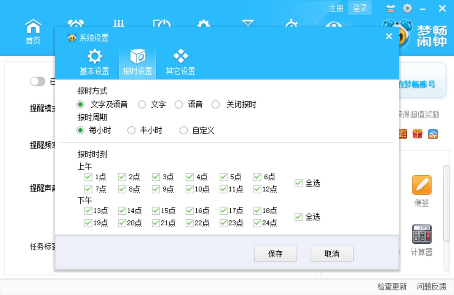This screenshot has height=295, width=454.
Task: Click the shop icon in the title bar
Action: click(x=390, y=8)
